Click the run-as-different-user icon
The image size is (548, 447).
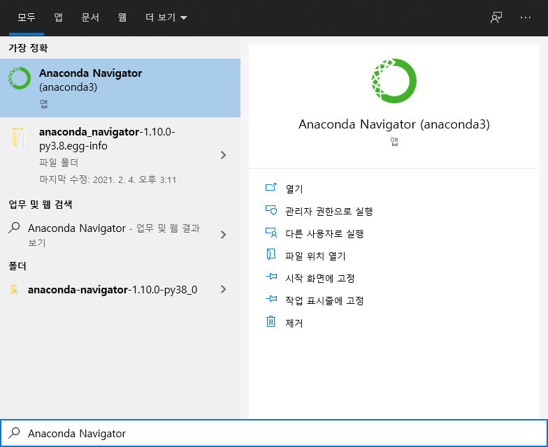271,233
